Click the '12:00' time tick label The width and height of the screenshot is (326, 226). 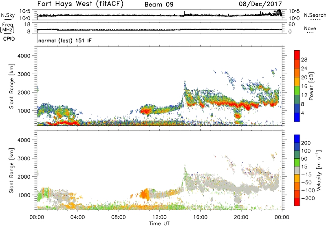click(x=159, y=217)
